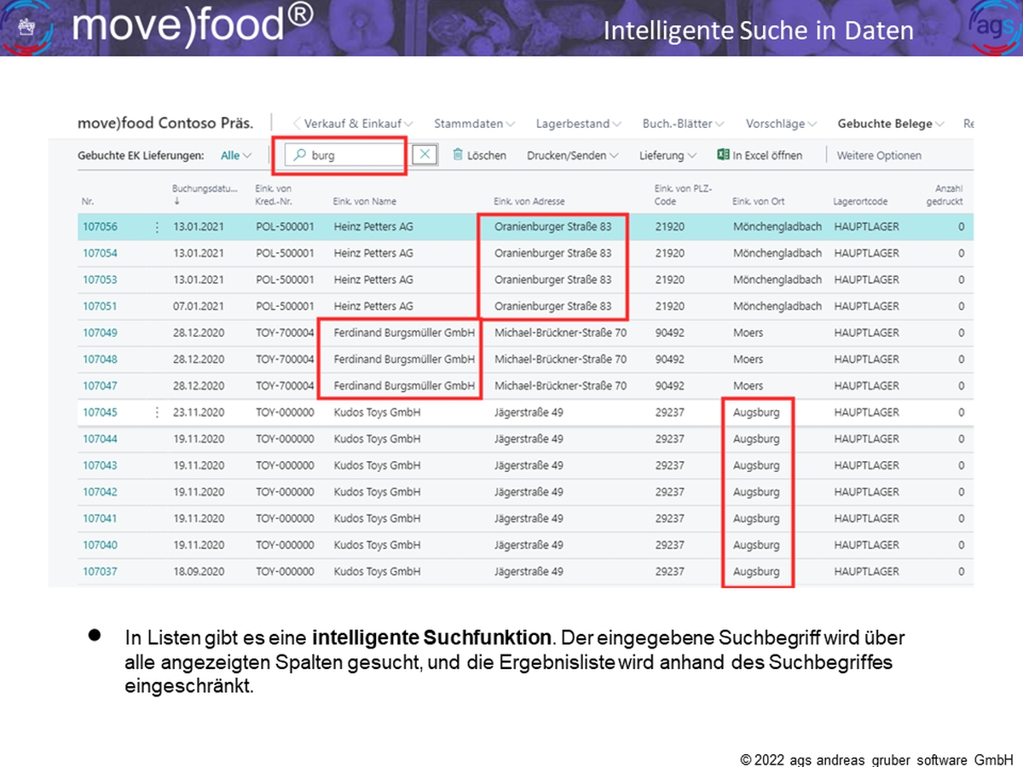
Task: Open delivery number 107040
Action: tap(100, 545)
